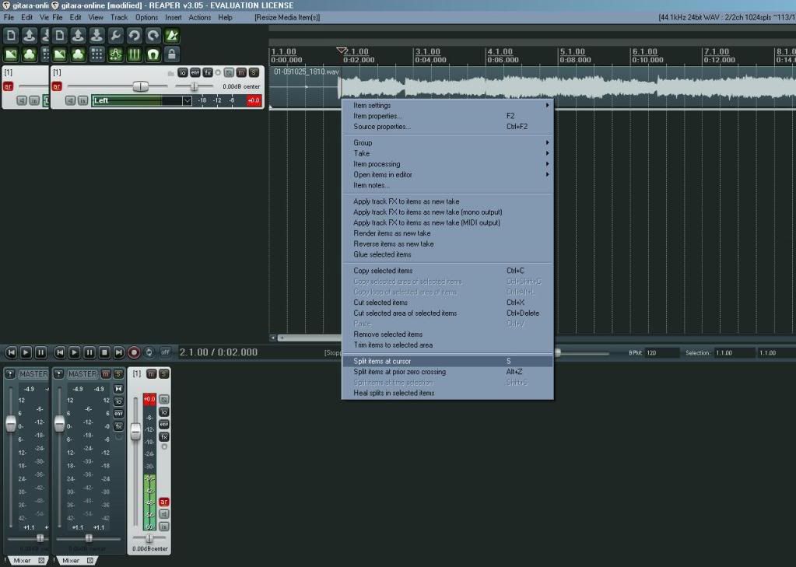Open master strip io button
This screenshot has width=796, height=567.
pyautogui.click(x=118, y=401)
